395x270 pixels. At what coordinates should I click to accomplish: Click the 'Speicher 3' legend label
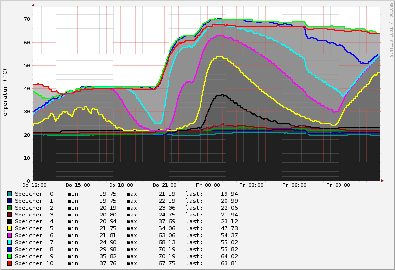click(34, 215)
